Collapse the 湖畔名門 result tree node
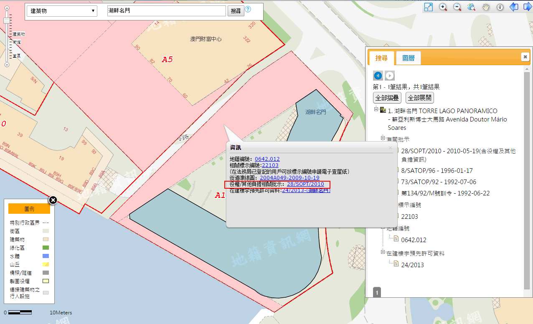Image resolution: width=533 pixels, height=324 pixels. tap(376, 109)
